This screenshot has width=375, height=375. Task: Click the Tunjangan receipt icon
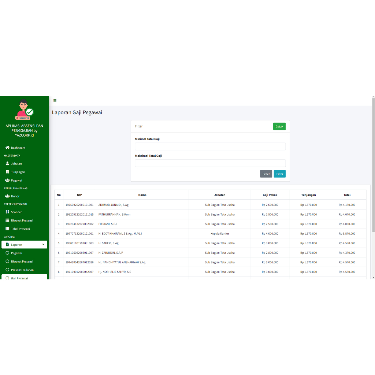(x=7, y=172)
